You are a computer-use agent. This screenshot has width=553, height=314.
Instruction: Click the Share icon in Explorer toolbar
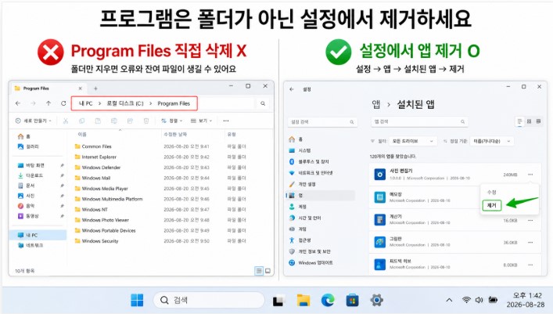130,121
